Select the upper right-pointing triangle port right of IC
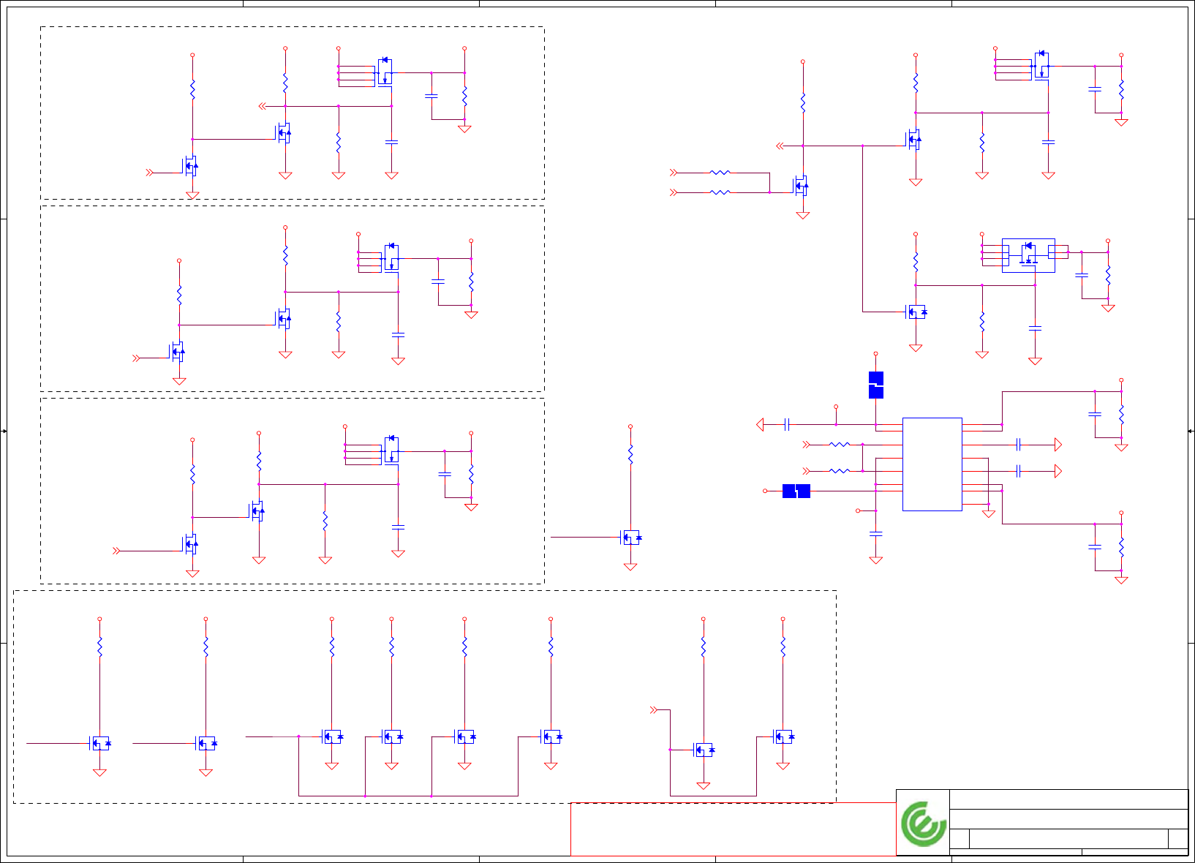 [x=1058, y=445]
